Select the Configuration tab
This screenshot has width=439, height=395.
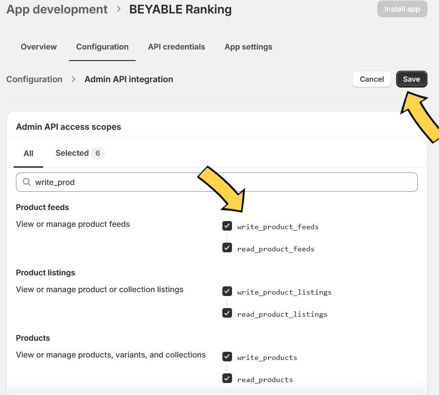(x=102, y=47)
